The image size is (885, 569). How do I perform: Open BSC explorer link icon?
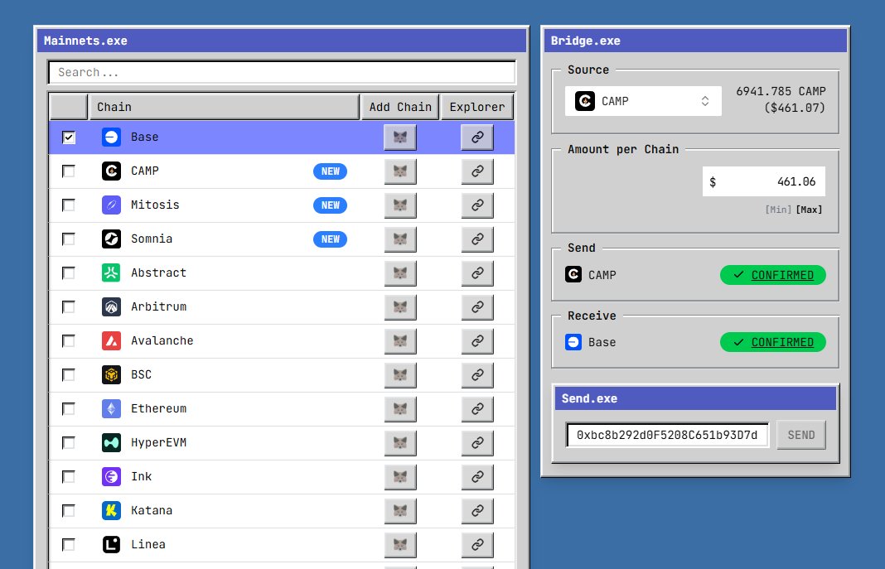(x=477, y=375)
